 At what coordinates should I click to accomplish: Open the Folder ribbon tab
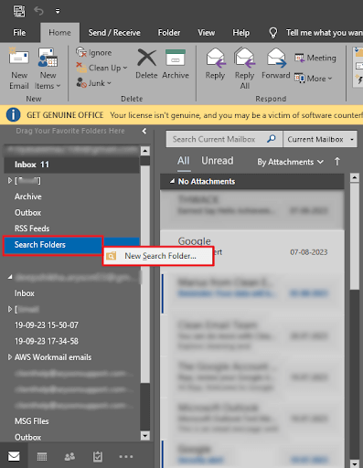click(169, 33)
